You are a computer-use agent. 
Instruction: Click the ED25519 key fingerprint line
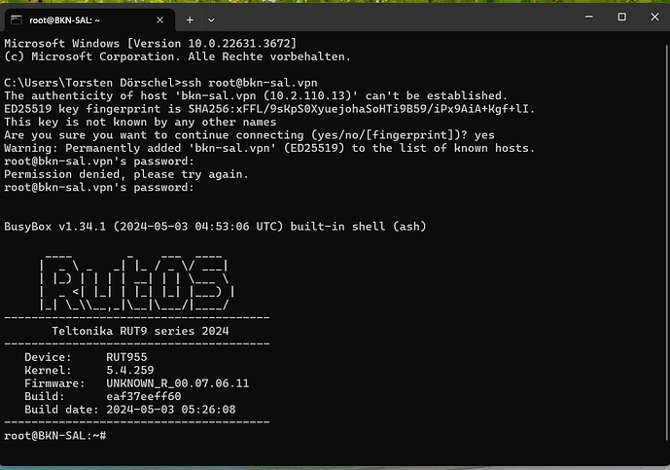point(269,109)
